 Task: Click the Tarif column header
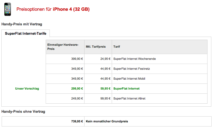pos(116,47)
